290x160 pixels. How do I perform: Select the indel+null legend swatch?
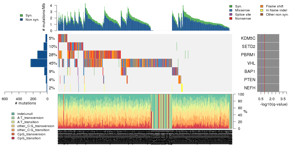coord(13,114)
